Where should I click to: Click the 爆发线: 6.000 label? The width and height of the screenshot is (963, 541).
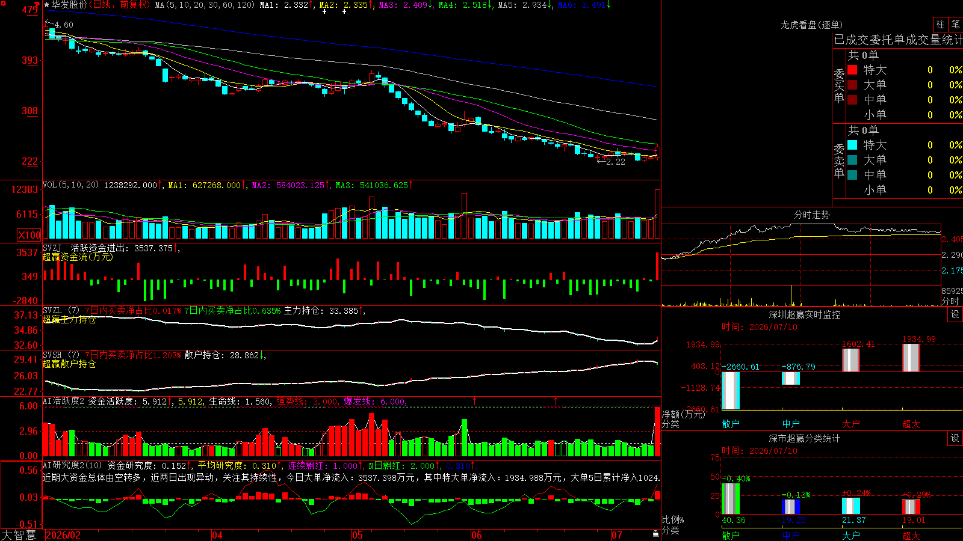click(x=375, y=401)
